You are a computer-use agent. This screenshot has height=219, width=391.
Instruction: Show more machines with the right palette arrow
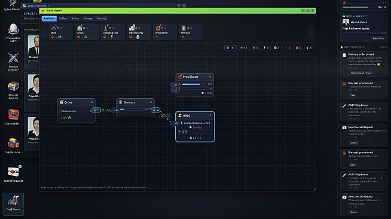click(x=311, y=32)
